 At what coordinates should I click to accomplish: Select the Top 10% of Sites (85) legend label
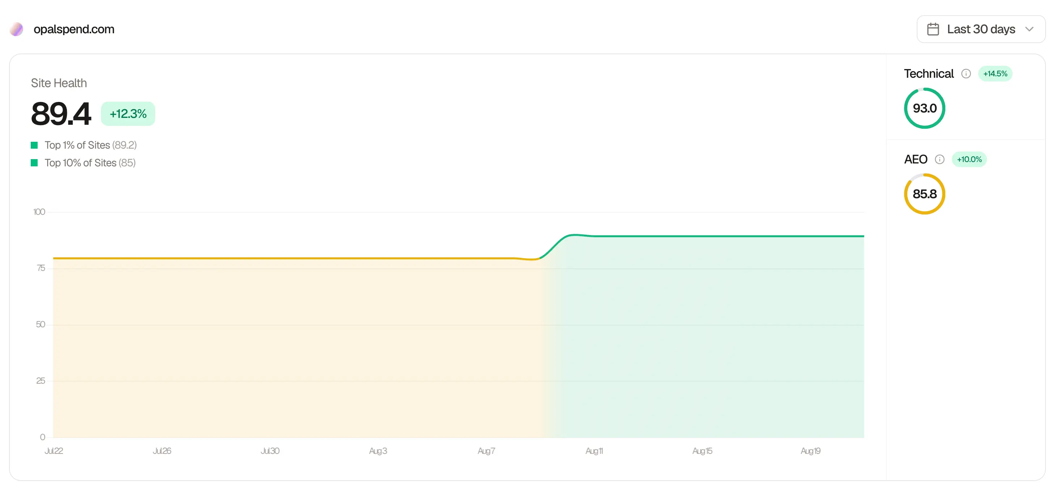point(90,163)
